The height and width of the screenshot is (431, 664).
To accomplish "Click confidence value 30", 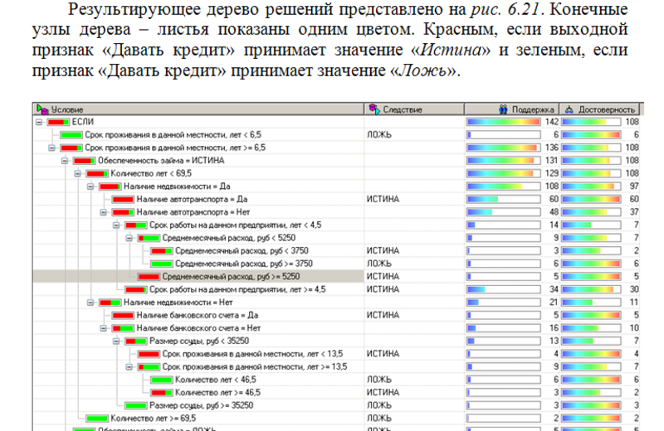I will point(634,290).
